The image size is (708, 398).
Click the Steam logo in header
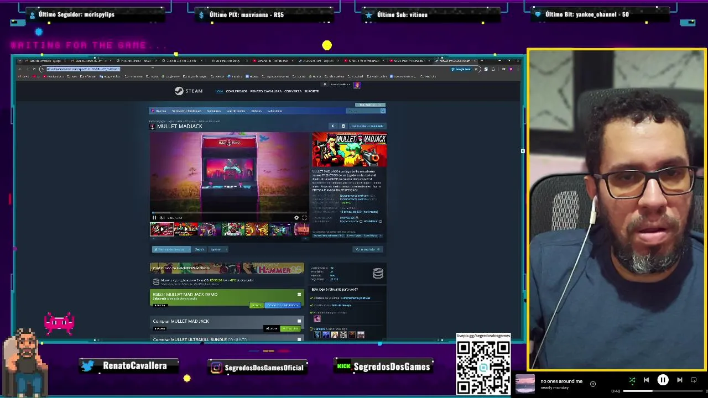[x=189, y=91]
